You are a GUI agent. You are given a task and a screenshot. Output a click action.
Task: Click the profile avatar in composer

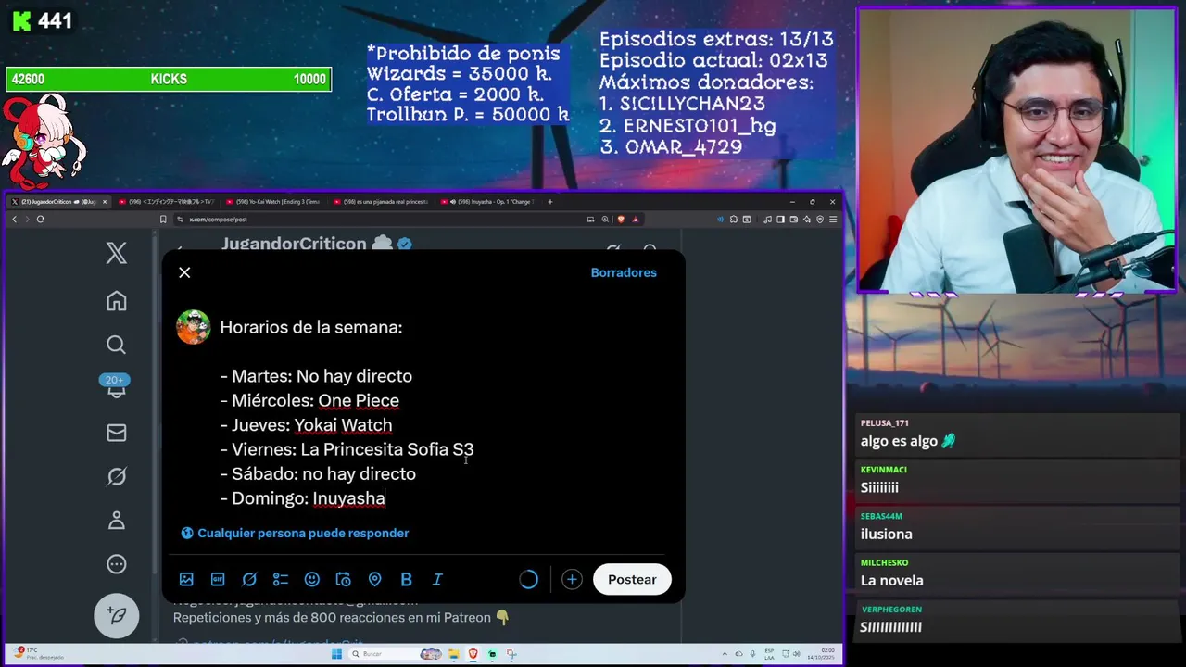(194, 327)
